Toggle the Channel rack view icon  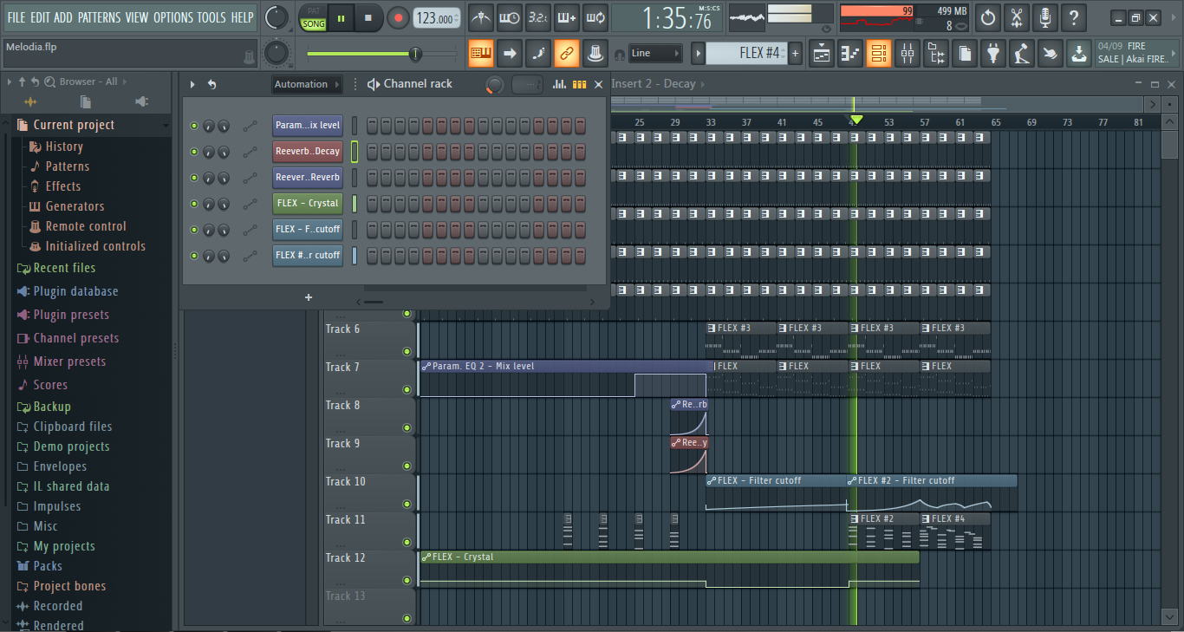point(879,54)
